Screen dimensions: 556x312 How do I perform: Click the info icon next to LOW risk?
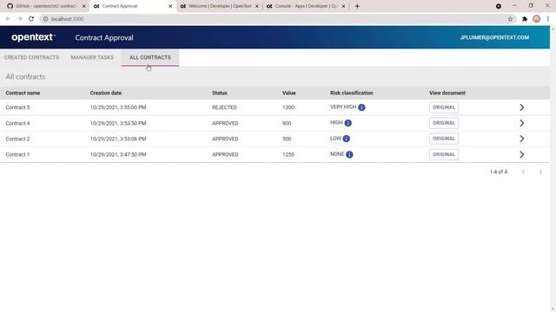pyautogui.click(x=346, y=139)
